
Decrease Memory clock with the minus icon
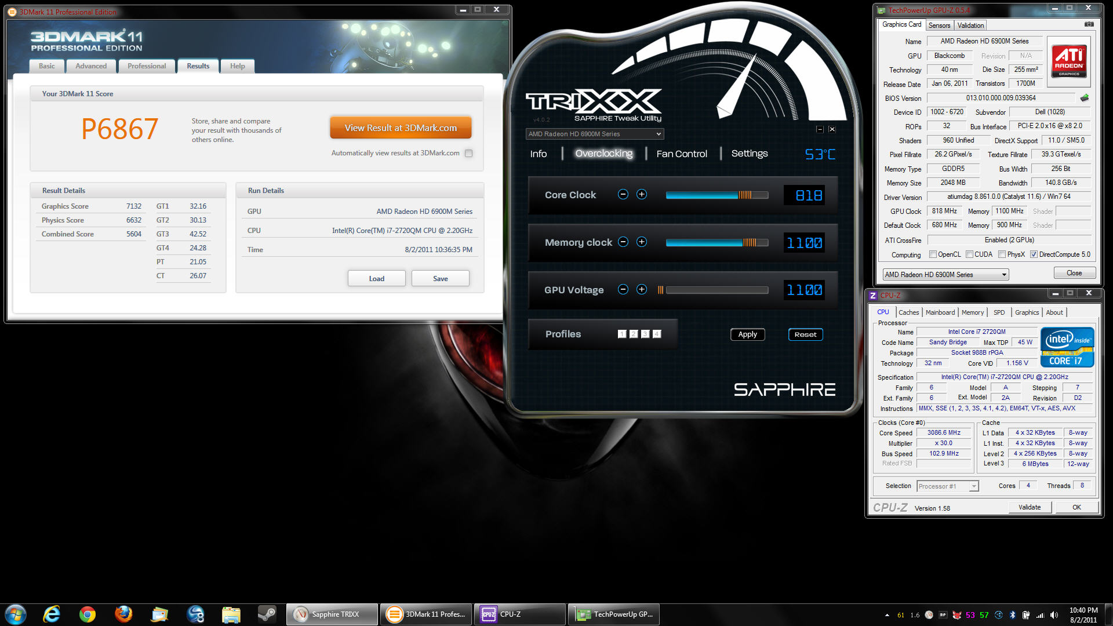pyautogui.click(x=623, y=242)
